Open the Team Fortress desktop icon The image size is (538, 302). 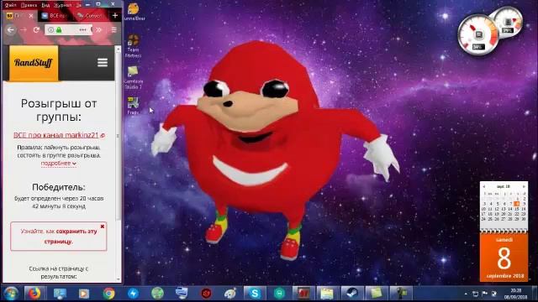[133, 45]
